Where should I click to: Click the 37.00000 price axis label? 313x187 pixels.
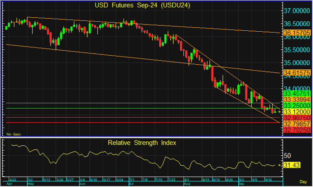click(297, 10)
